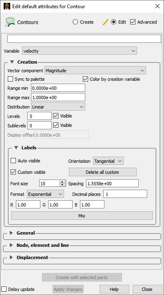Enable Sync to palette checkbox

(x=10, y=79)
